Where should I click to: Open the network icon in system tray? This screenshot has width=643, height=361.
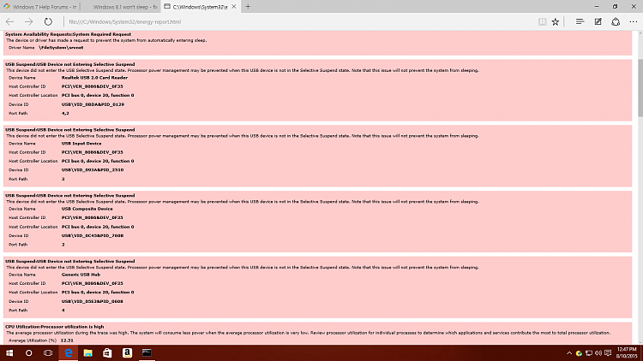coord(589,352)
